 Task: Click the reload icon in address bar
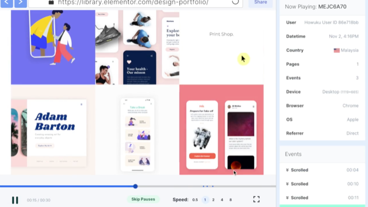(235, 2)
